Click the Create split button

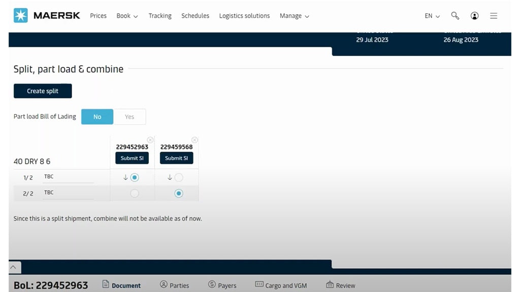coord(42,91)
